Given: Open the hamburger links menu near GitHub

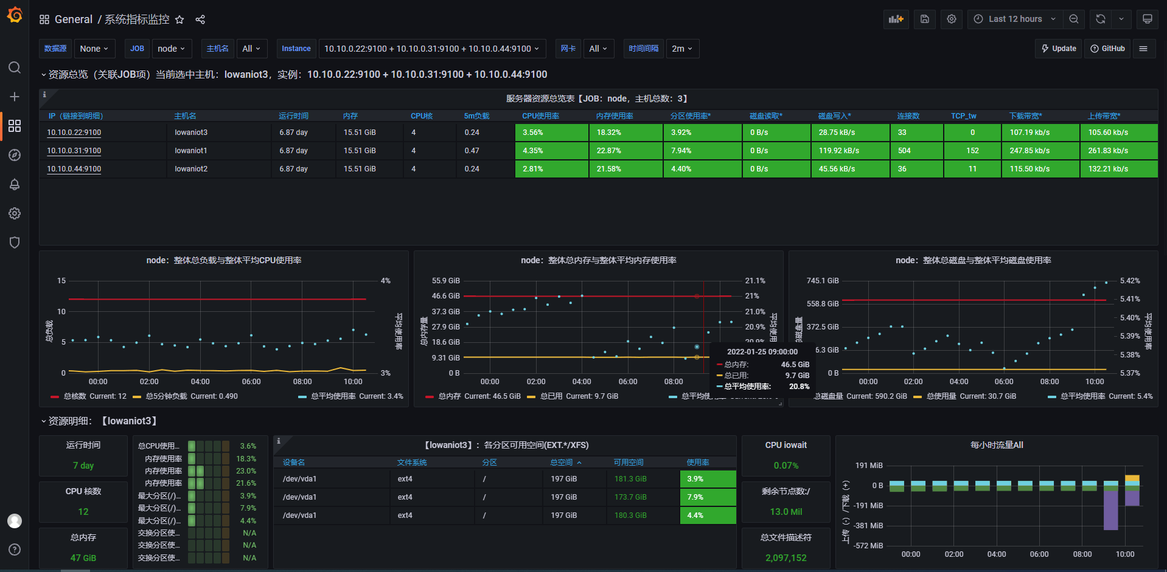Looking at the screenshot, I should point(1143,49).
